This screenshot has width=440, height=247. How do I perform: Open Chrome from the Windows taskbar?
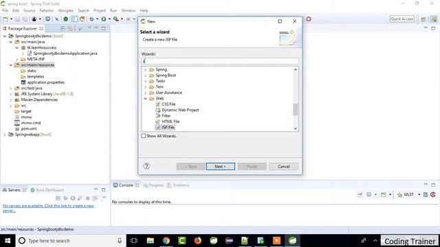(166, 241)
